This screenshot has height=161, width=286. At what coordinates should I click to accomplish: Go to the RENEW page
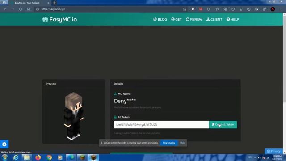[194, 19]
